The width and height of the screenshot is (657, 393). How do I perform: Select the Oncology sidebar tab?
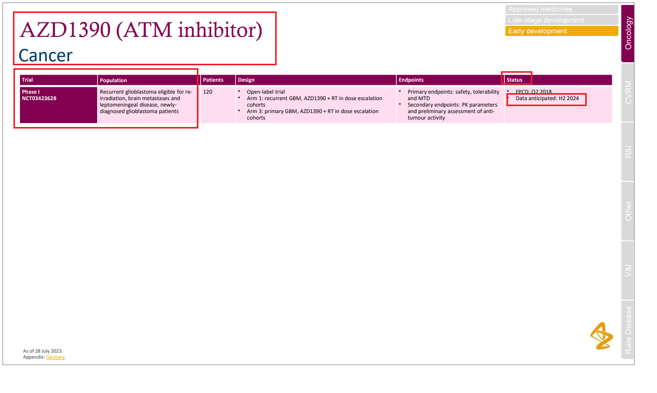pyautogui.click(x=627, y=32)
